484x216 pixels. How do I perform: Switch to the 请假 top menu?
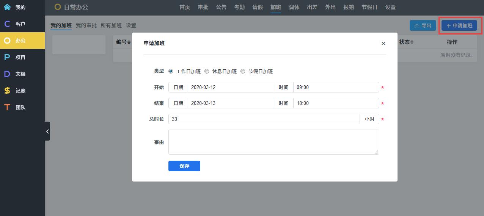[258, 7]
